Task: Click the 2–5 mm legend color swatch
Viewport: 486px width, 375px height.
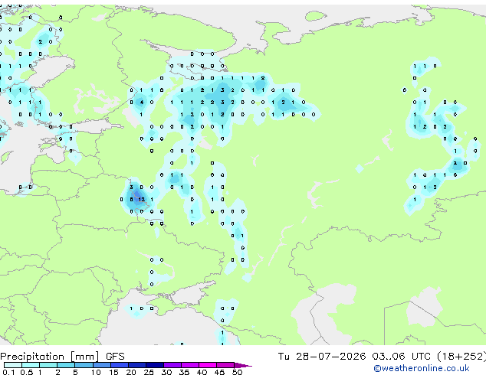Action: (66, 365)
